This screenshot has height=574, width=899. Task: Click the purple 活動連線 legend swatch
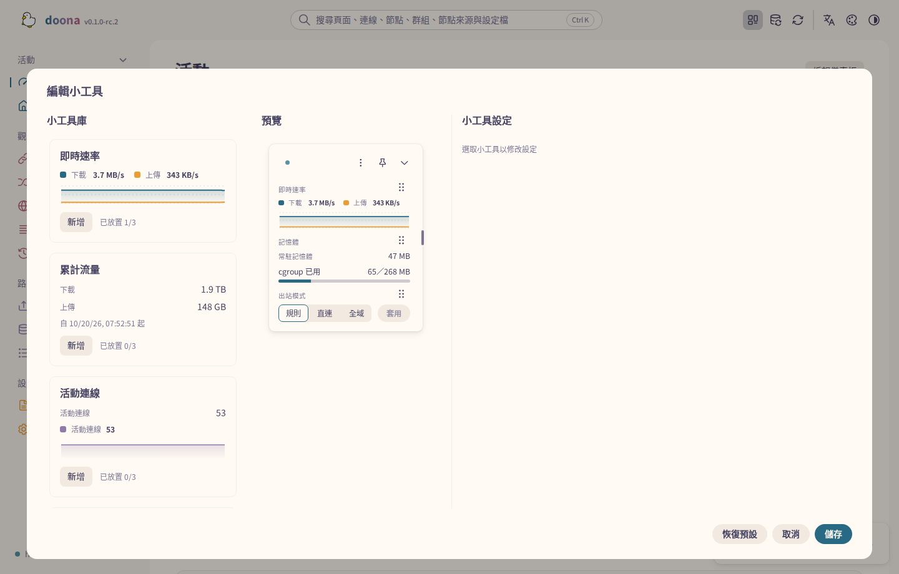pyautogui.click(x=63, y=429)
